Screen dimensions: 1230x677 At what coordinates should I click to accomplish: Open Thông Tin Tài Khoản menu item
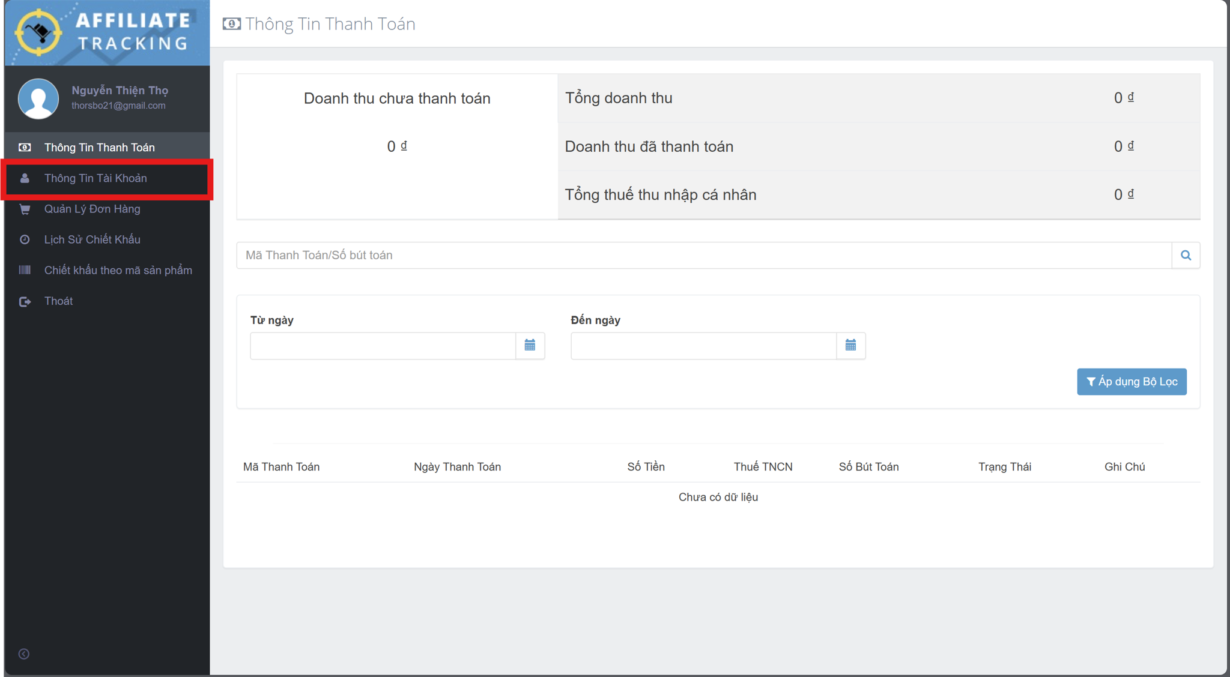[95, 178]
